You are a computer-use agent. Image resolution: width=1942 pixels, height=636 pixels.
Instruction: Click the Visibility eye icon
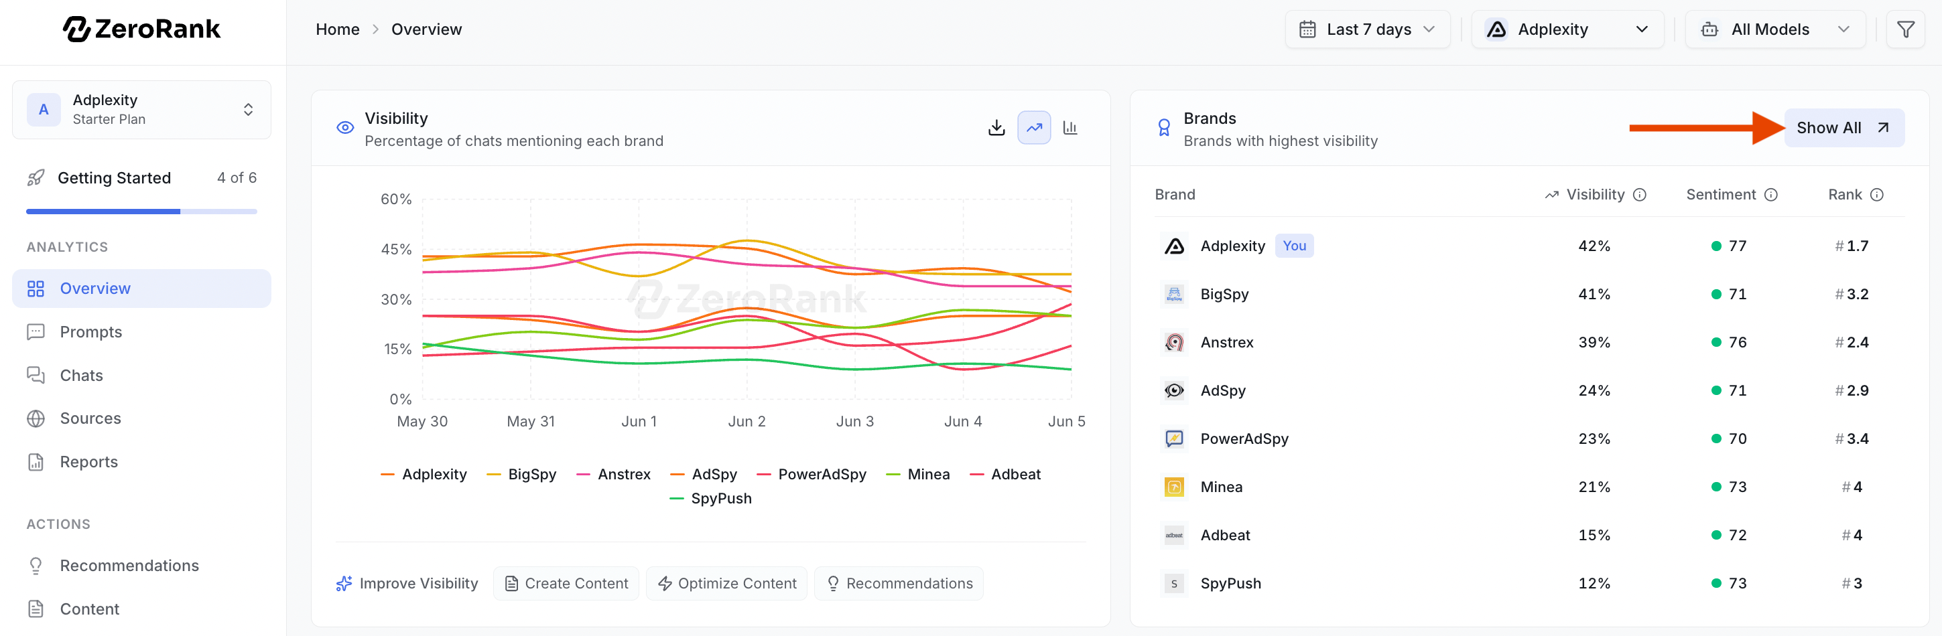(345, 127)
